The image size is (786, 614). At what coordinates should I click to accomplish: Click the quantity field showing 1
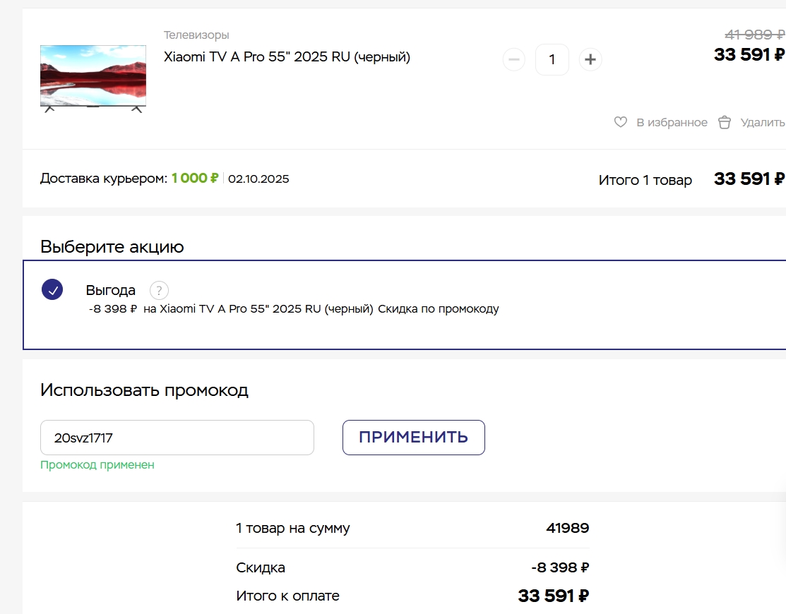tap(552, 59)
